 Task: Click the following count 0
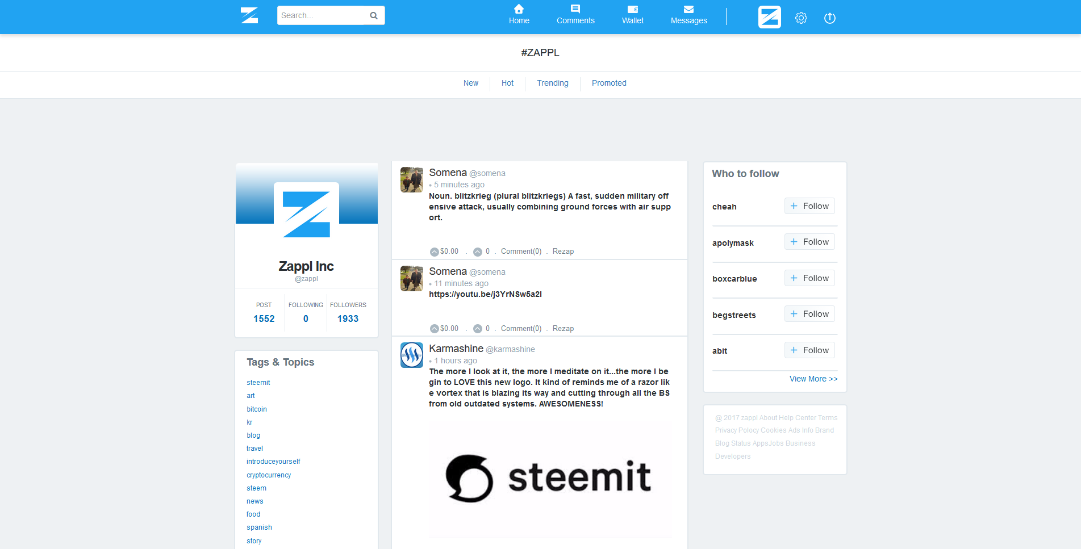306,318
